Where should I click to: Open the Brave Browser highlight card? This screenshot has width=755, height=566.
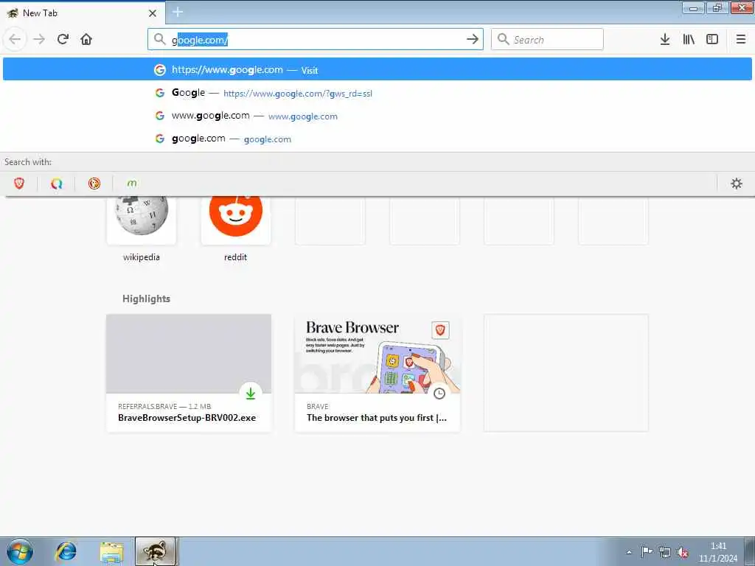coord(377,372)
